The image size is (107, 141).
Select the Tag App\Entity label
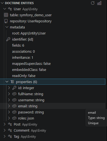25,137
